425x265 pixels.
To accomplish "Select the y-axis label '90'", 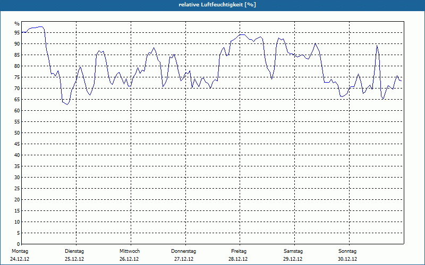I will tap(17, 44).
